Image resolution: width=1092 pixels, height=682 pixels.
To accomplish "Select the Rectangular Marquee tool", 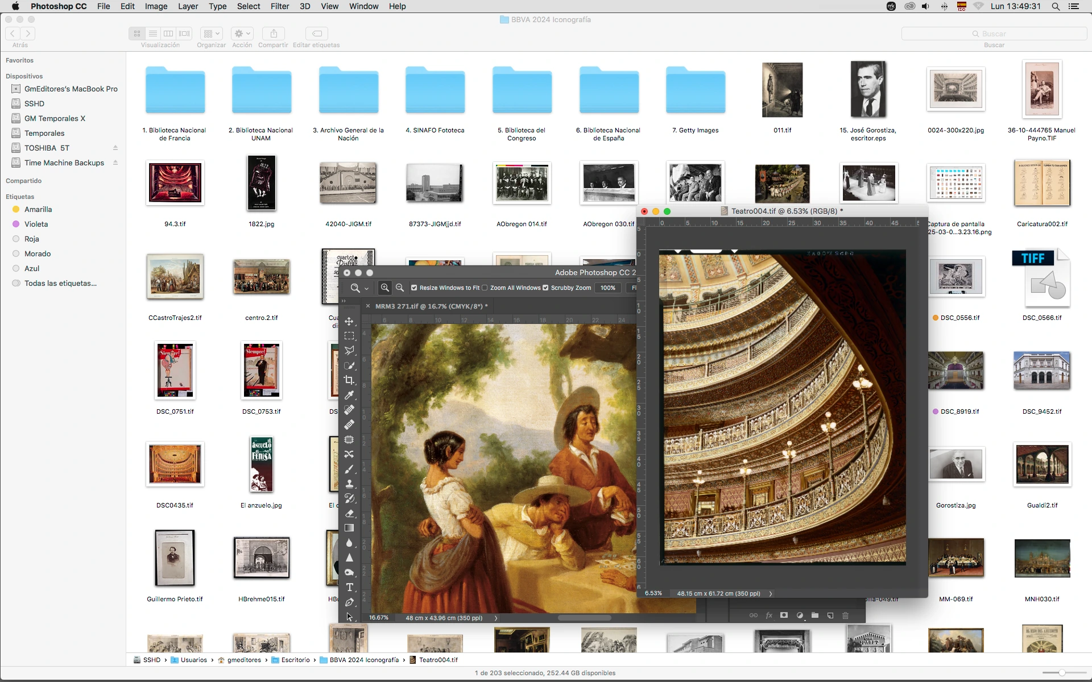I will pos(349,336).
